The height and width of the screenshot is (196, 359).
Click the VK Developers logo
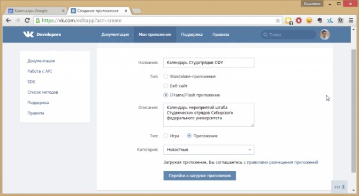tap(42, 34)
